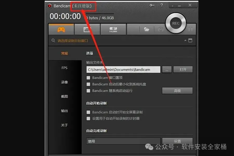234x156 pixels.
Task: Click the key registration icon
Action: click(152, 5)
